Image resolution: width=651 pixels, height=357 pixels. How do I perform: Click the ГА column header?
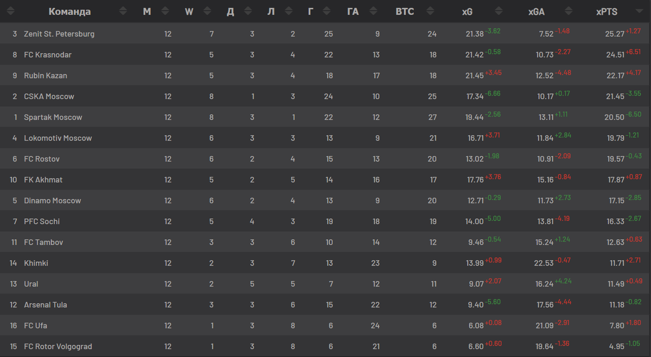[353, 11]
